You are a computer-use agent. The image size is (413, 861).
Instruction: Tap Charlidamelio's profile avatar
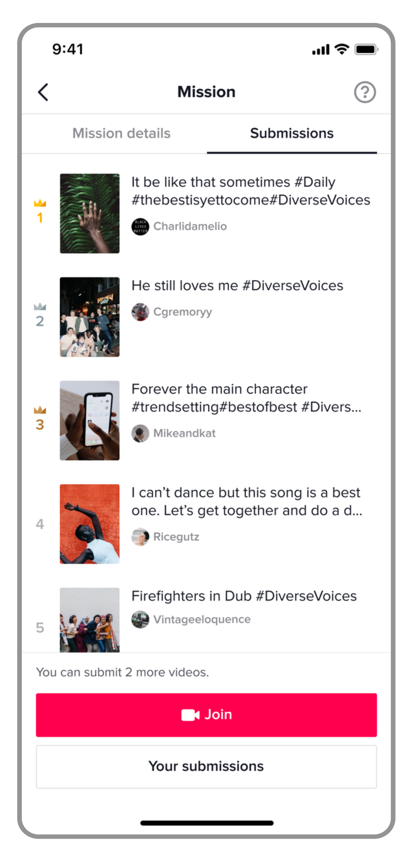pyautogui.click(x=140, y=226)
